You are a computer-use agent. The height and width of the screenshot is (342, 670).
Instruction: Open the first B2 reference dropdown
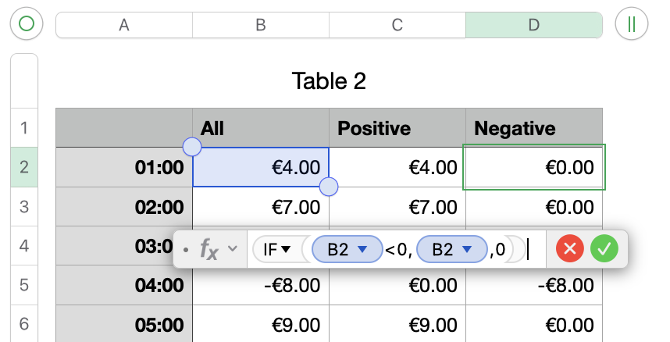(x=362, y=250)
